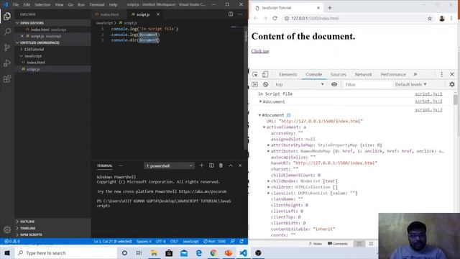Kill terminal with the trash icon
Viewport: 460px width, 259px height.
pos(221,165)
